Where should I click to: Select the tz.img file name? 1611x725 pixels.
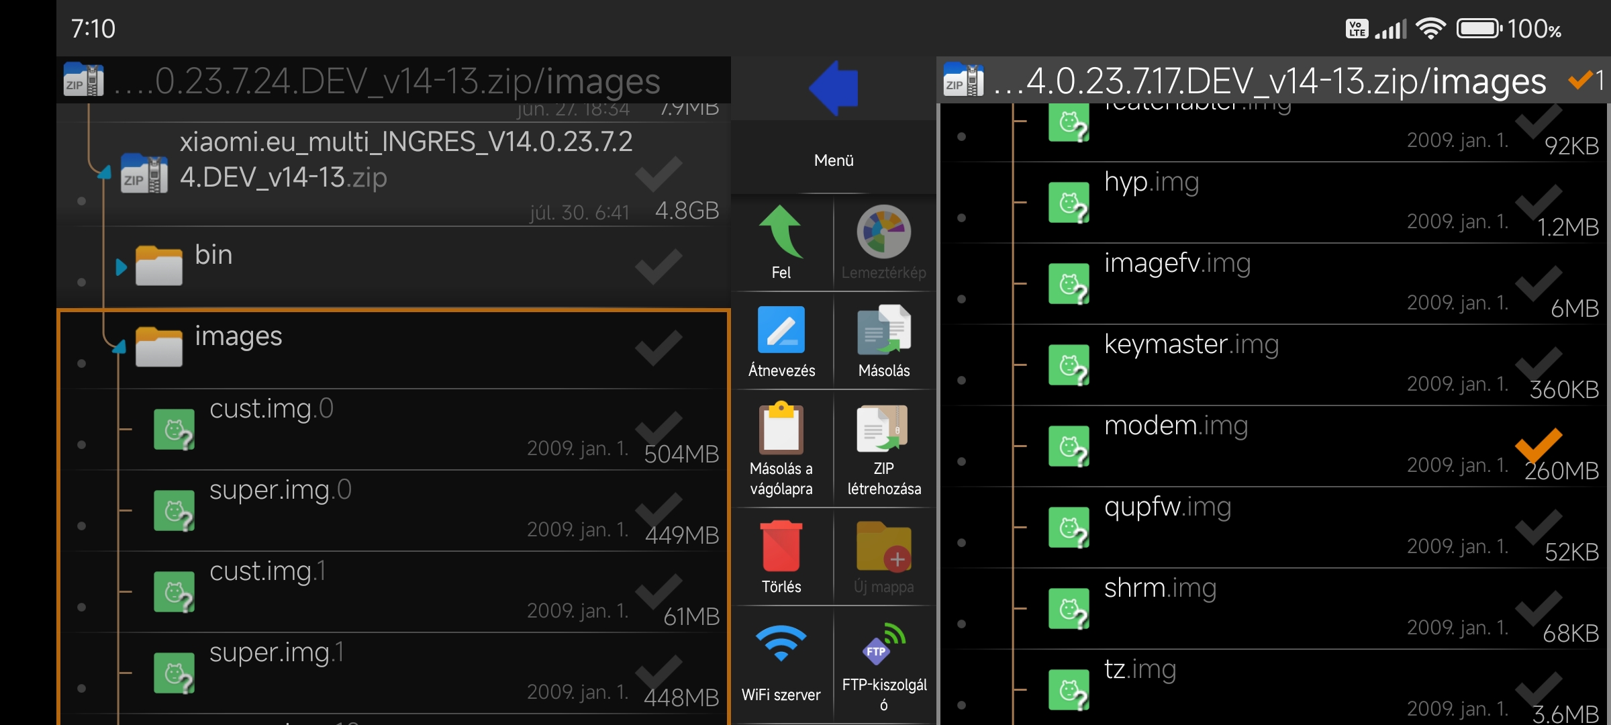click(1140, 669)
